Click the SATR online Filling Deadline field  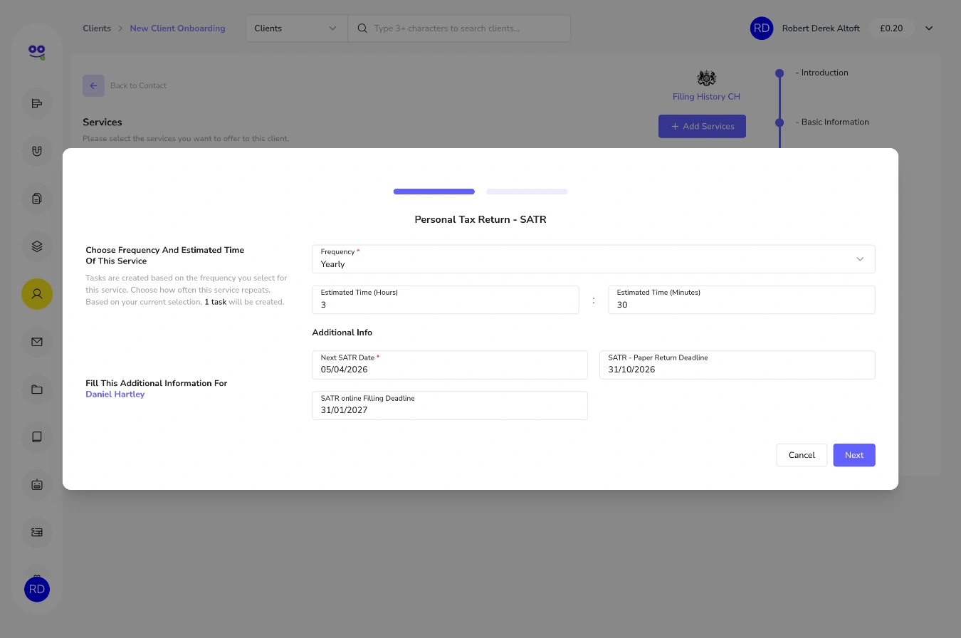(x=450, y=405)
